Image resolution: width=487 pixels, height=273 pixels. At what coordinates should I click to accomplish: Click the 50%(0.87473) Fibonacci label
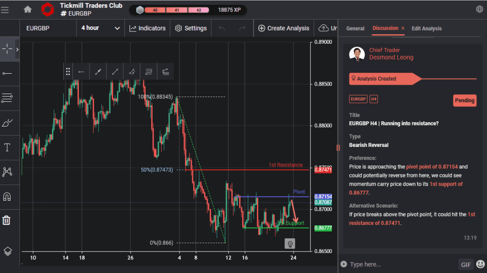(x=157, y=170)
